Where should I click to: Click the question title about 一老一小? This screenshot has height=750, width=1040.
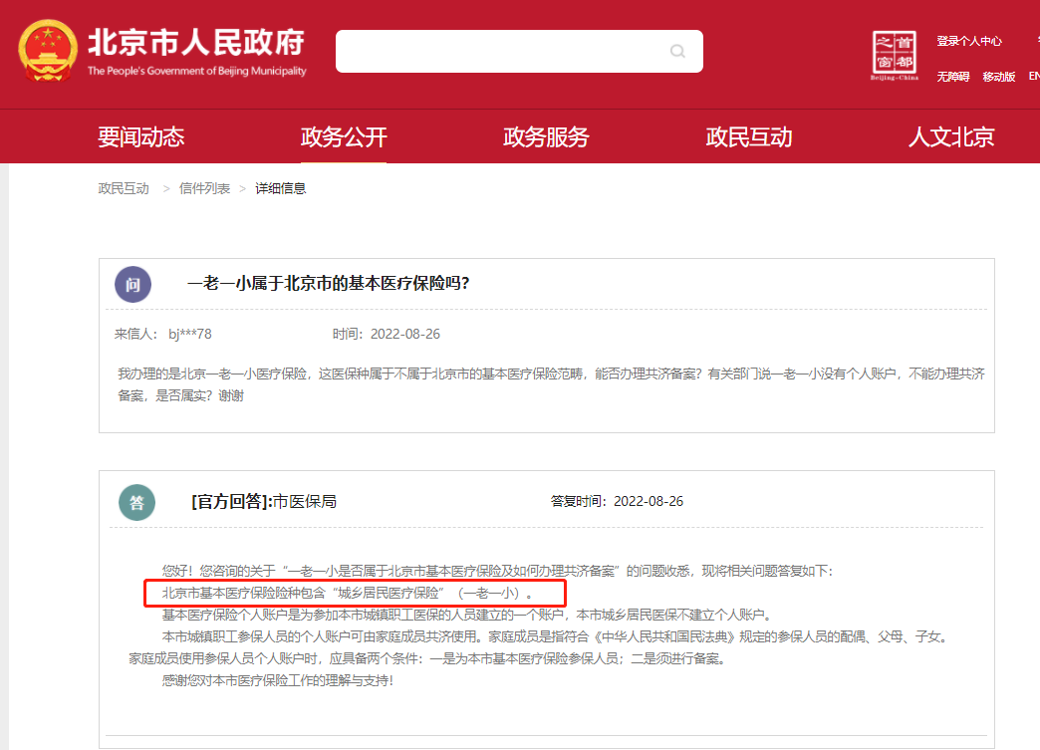pyautogui.click(x=328, y=284)
